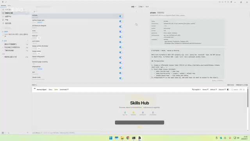Open the Home external link

205,90
